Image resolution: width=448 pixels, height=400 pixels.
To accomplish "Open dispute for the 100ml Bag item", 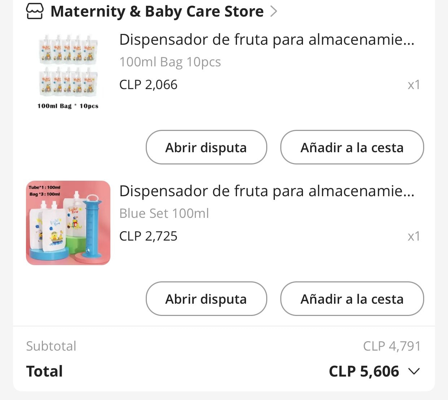I will click(x=206, y=147).
